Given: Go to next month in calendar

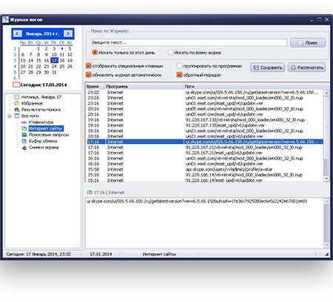Looking at the screenshot, I should point(68,33).
